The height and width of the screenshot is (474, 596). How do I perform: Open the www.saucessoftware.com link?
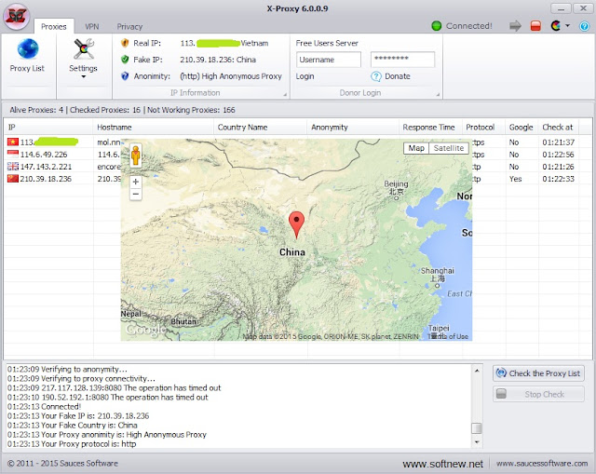coord(542,464)
